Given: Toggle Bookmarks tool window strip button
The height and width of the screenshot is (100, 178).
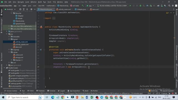Looking at the screenshot, I should (x=1, y=69).
